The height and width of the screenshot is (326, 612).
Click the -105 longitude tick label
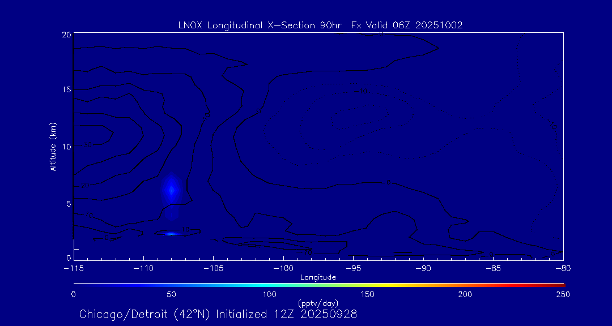(x=214, y=269)
